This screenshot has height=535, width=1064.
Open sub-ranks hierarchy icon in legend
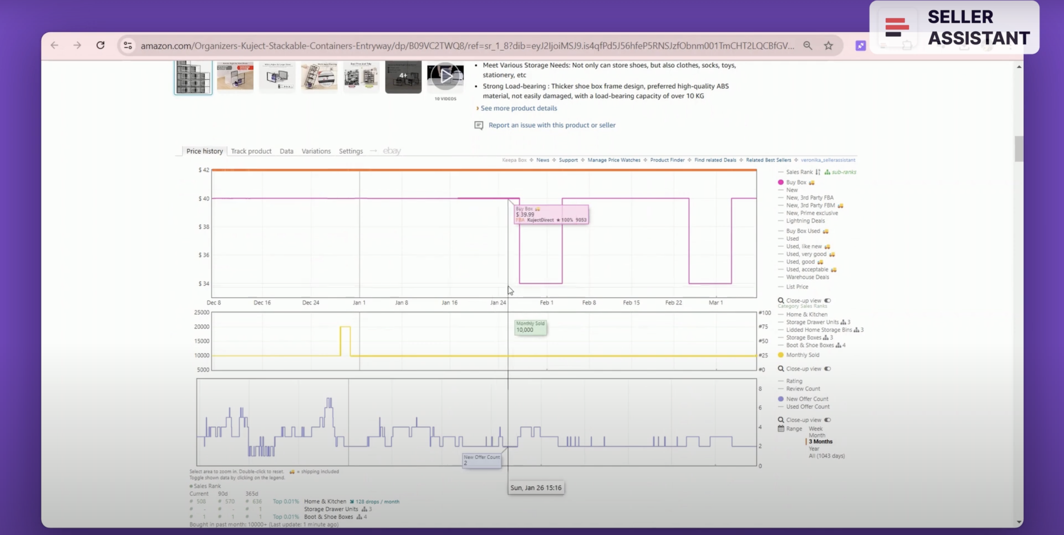827,172
